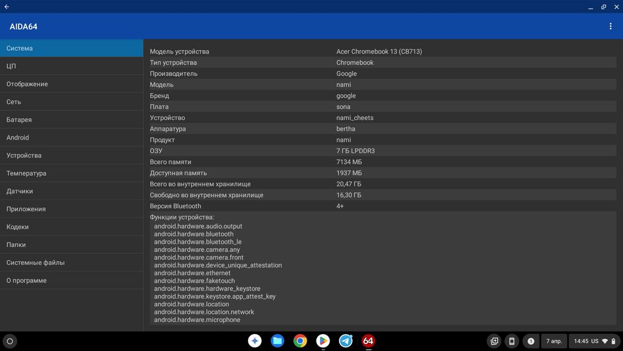Open the calendar date 7 апр.
The height and width of the screenshot is (351, 623).
pyautogui.click(x=554, y=341)
